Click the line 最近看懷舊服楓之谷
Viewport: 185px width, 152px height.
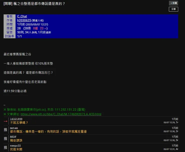click(x=17, y=54)
